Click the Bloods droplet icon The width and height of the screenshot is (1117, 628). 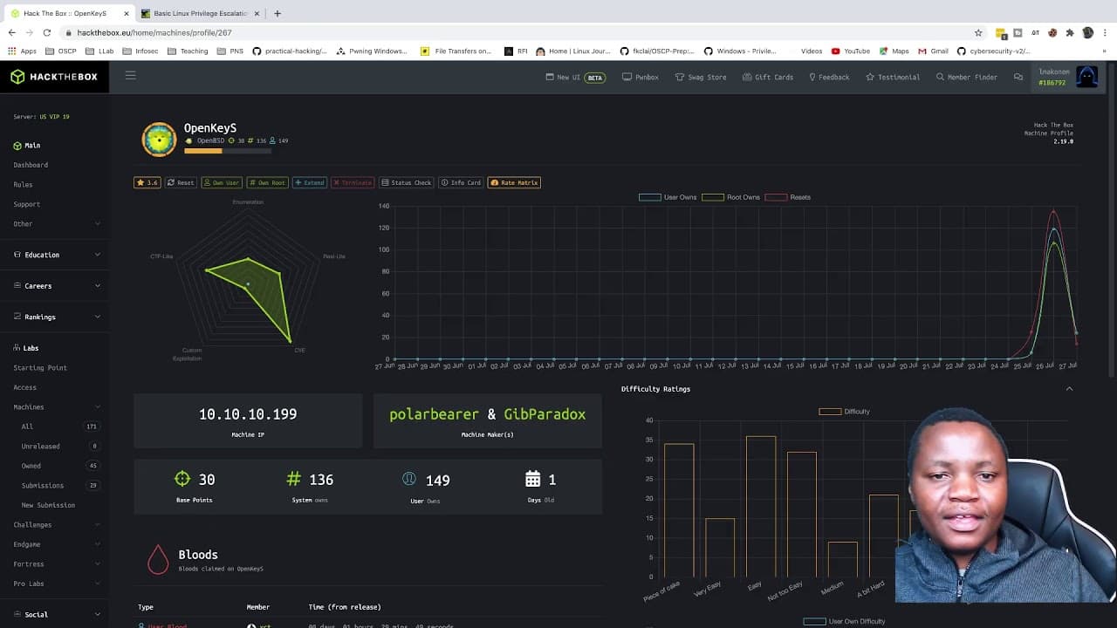pos(158,559)
